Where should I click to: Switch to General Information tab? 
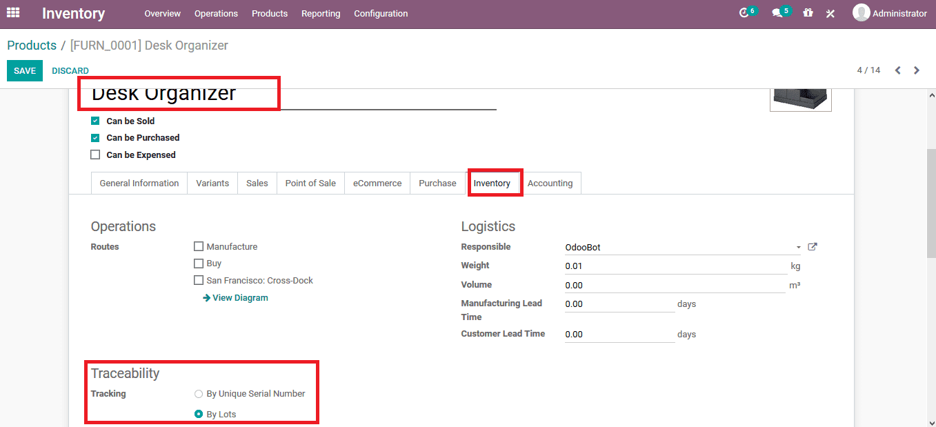[139, 183]
